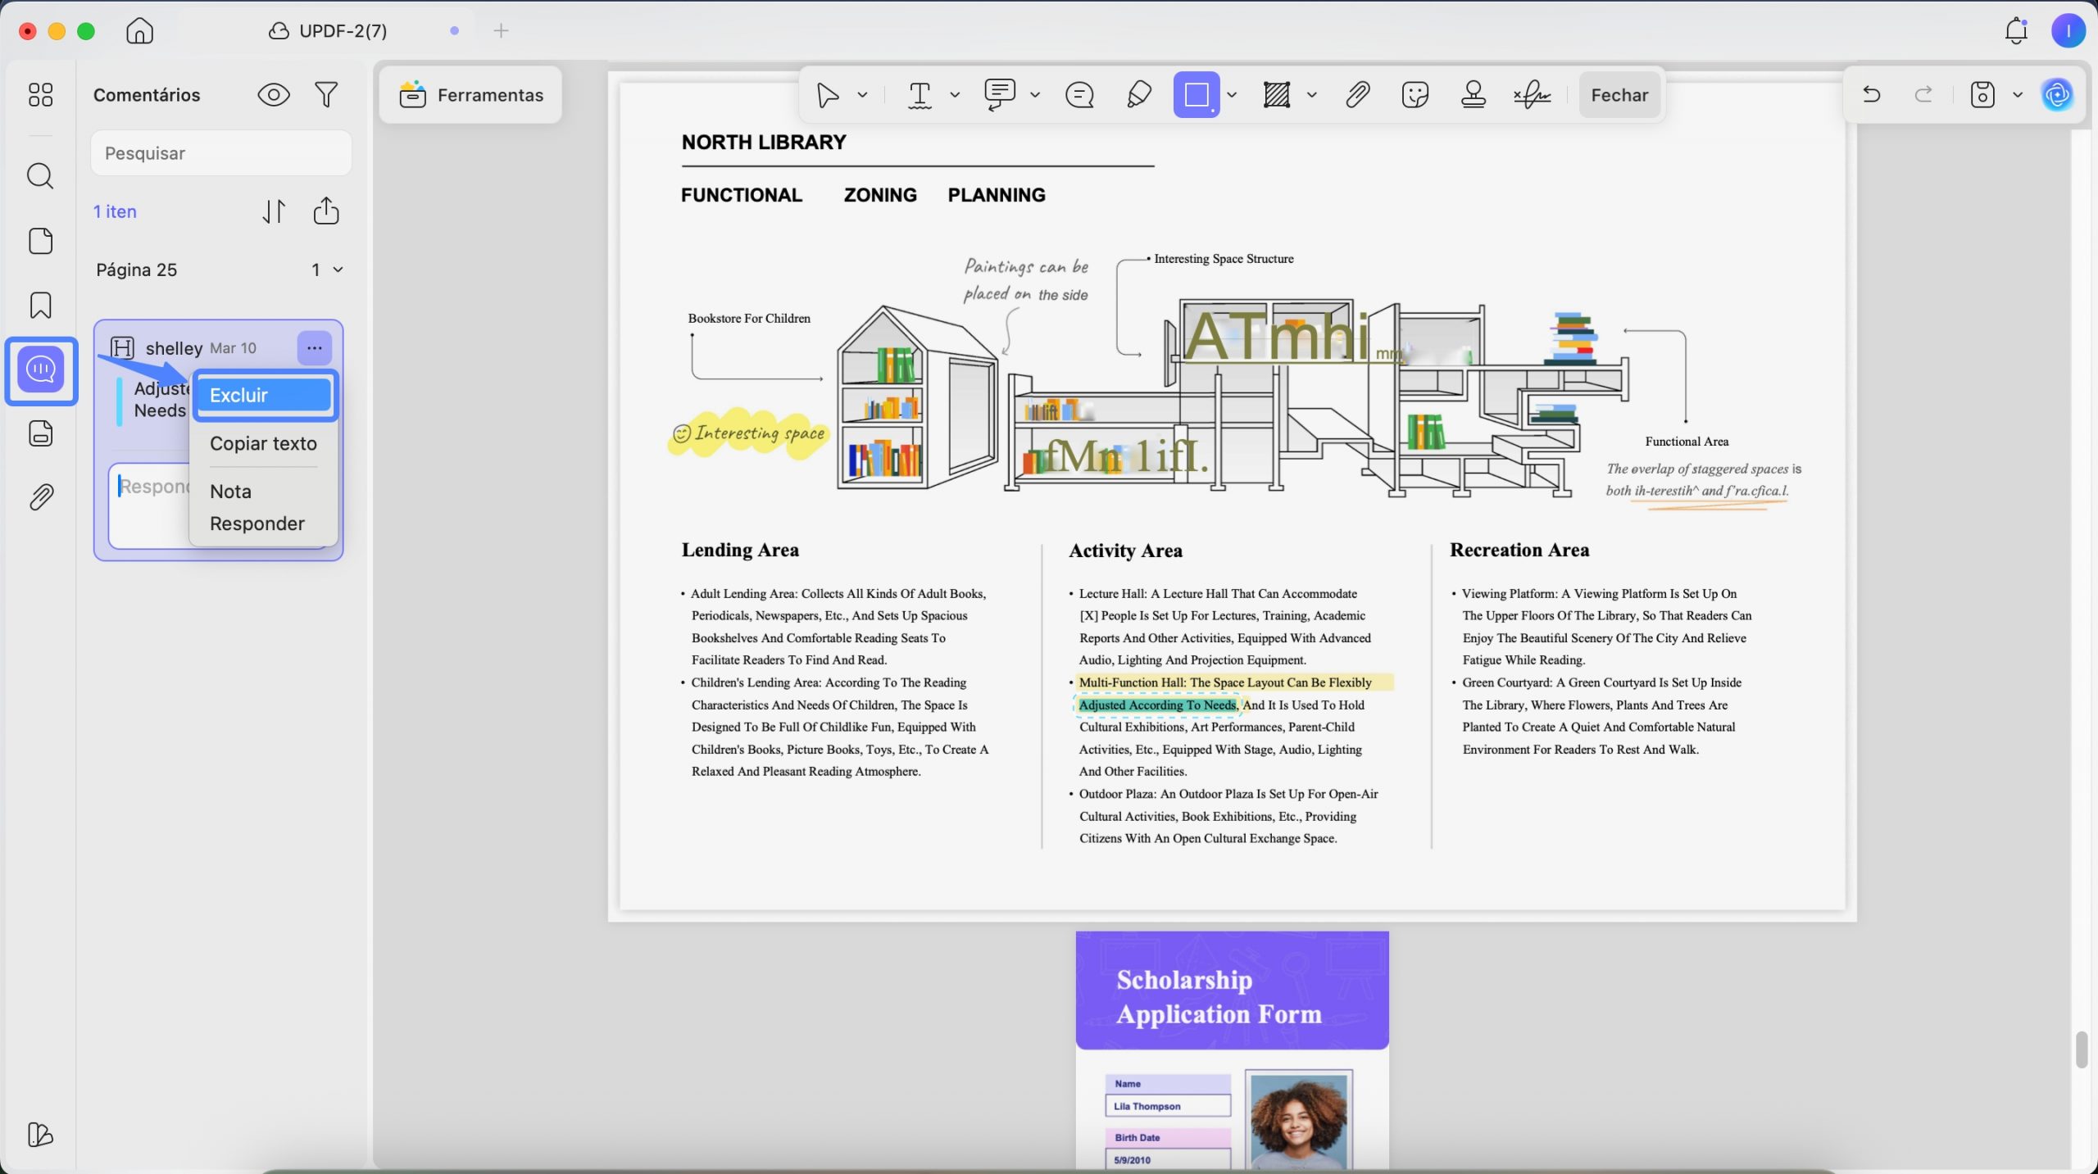Select the sticker tool icon
The image size is (2098, 1174).
click(1415, 95)
